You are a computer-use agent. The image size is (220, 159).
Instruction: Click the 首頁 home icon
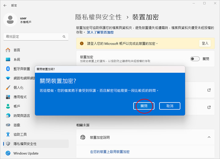click(8, 50)
